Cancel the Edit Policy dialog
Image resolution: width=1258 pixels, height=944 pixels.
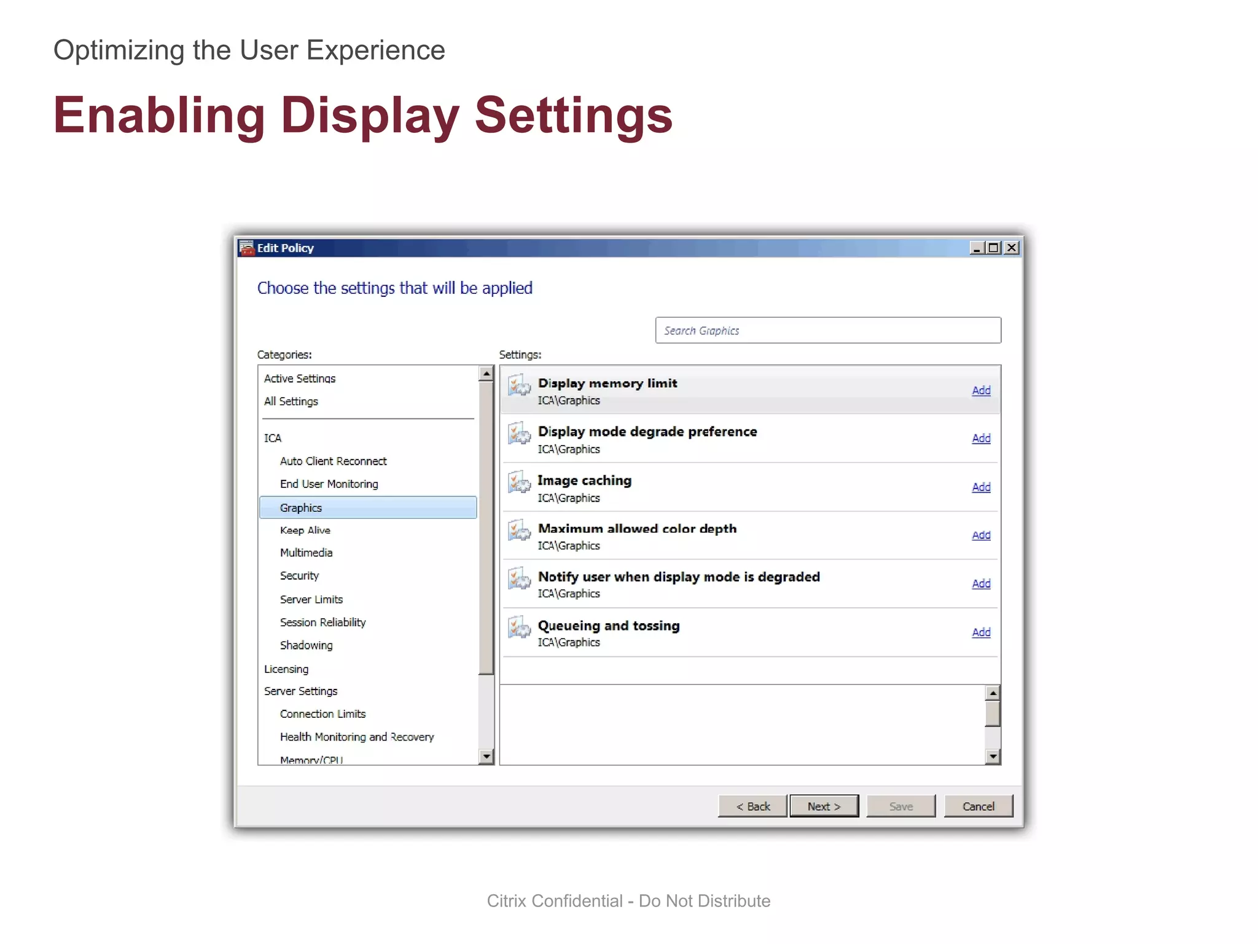coord(979,806)
